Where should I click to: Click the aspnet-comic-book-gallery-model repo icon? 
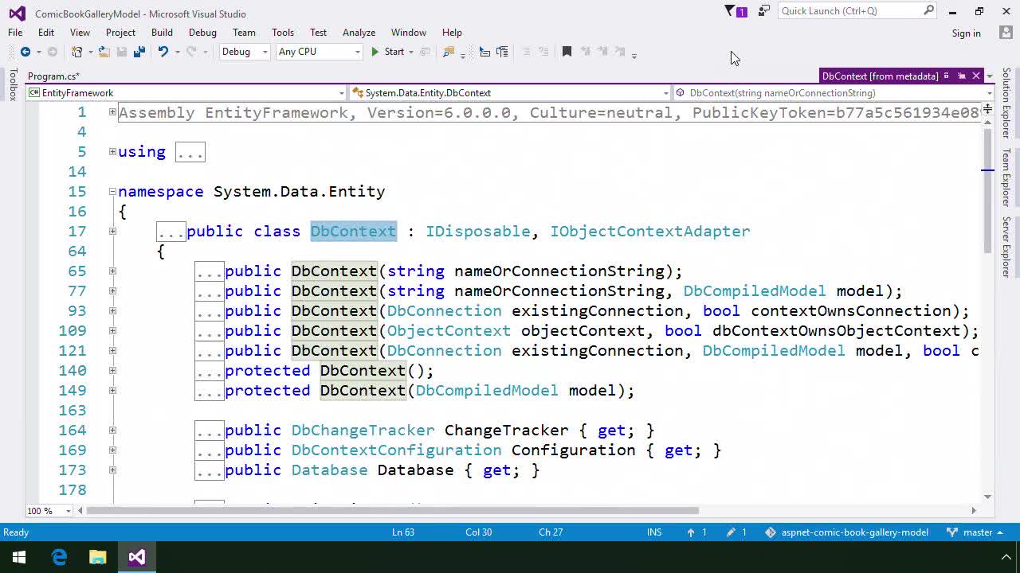[x=770, y=532]
